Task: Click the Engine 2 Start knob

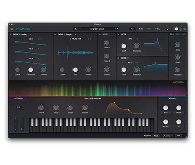Action: point(75,70)
